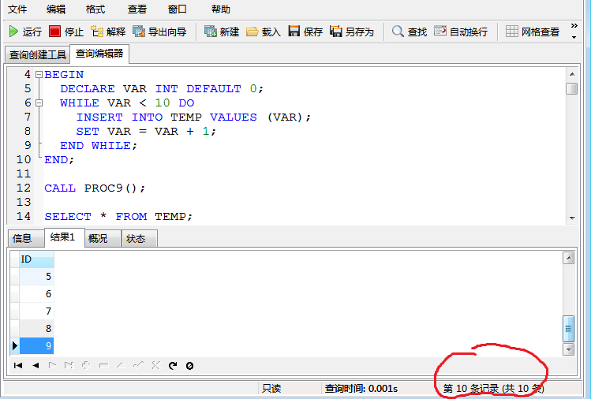Save the query with 保存
This screenshot has height=399, width=591.
coord(305,32)
